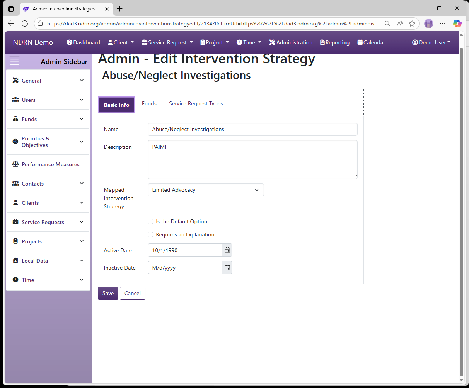The image size is (469, 388).
Task: Check Is the Default Option
Action: [x=150, y=221]
